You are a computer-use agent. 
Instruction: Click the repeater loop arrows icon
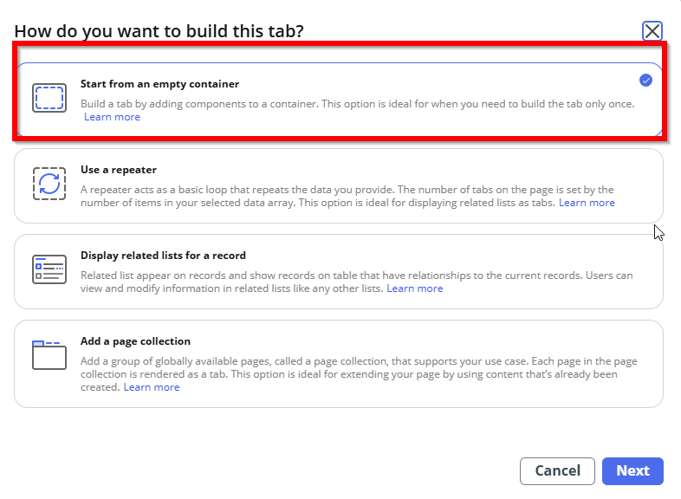point(49,184)
